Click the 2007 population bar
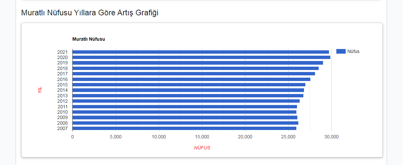 (184, 128)
